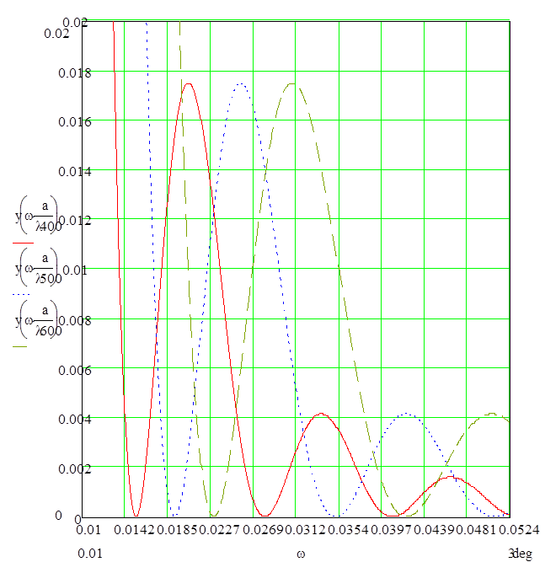
Task: Click the x-axis tick label 0.0269
Action: click(263, 529)
